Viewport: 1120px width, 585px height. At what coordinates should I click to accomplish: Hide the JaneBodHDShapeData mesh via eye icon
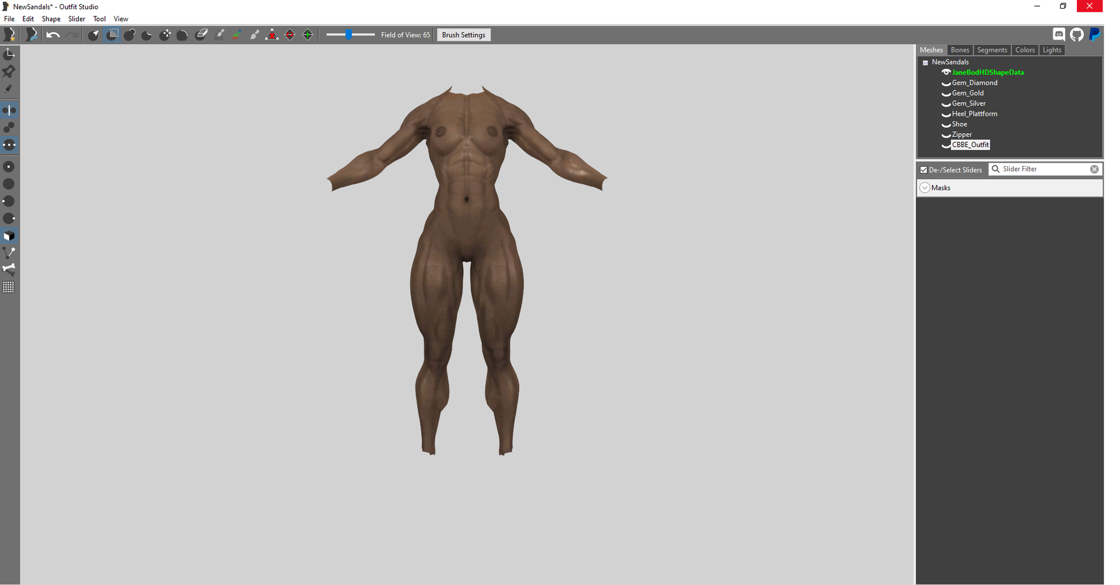point(946,72)
